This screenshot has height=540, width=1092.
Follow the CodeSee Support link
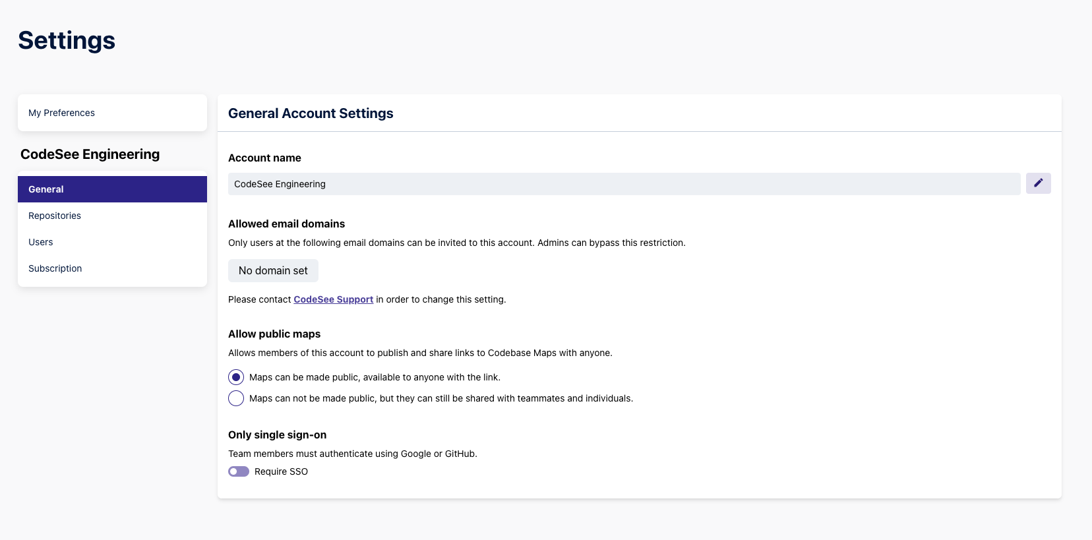[333, 299]
